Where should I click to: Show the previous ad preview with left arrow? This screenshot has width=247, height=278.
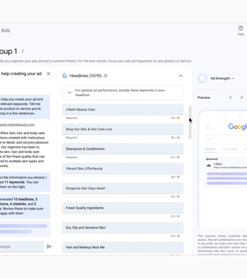tap(230, 98)
